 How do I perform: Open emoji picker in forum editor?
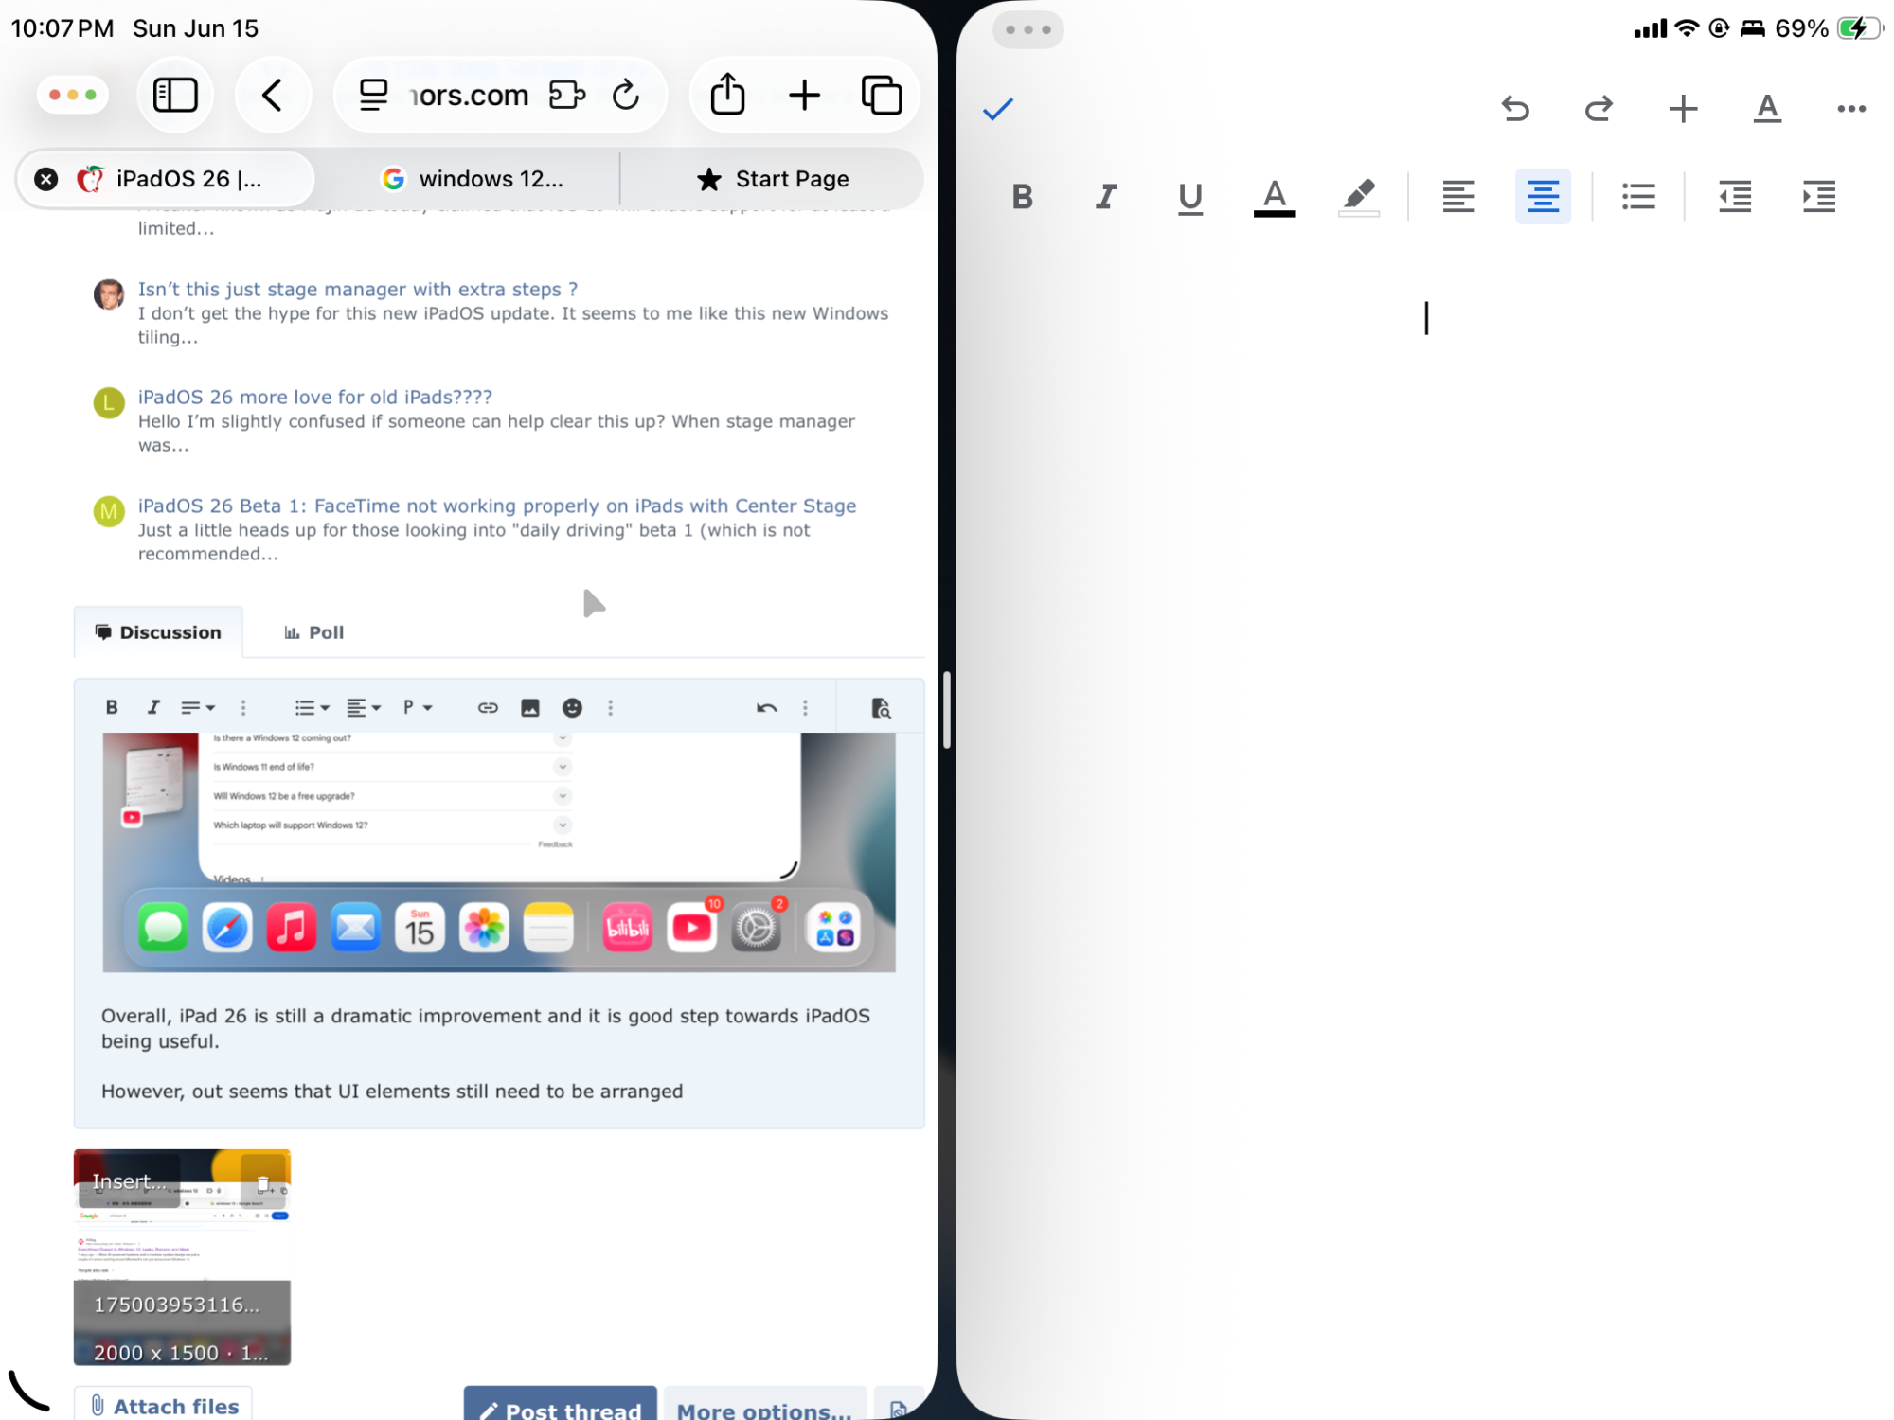[572, 707]
